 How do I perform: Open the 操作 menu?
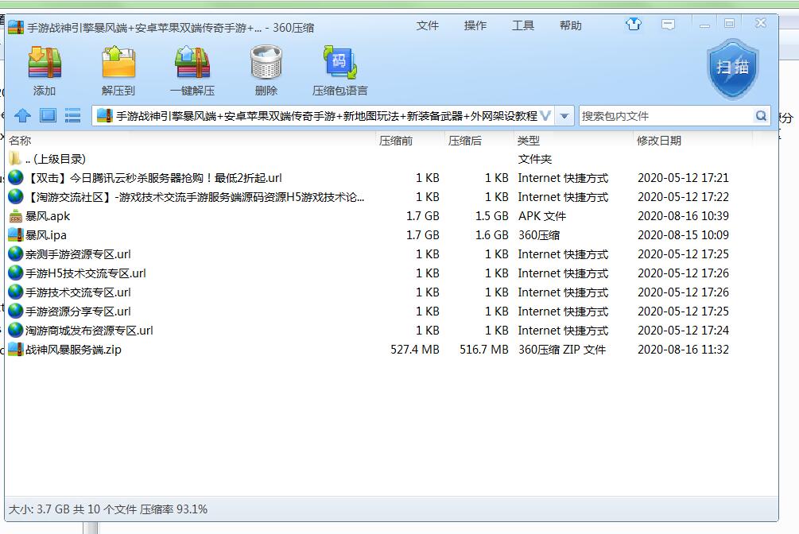coord(475,25)
